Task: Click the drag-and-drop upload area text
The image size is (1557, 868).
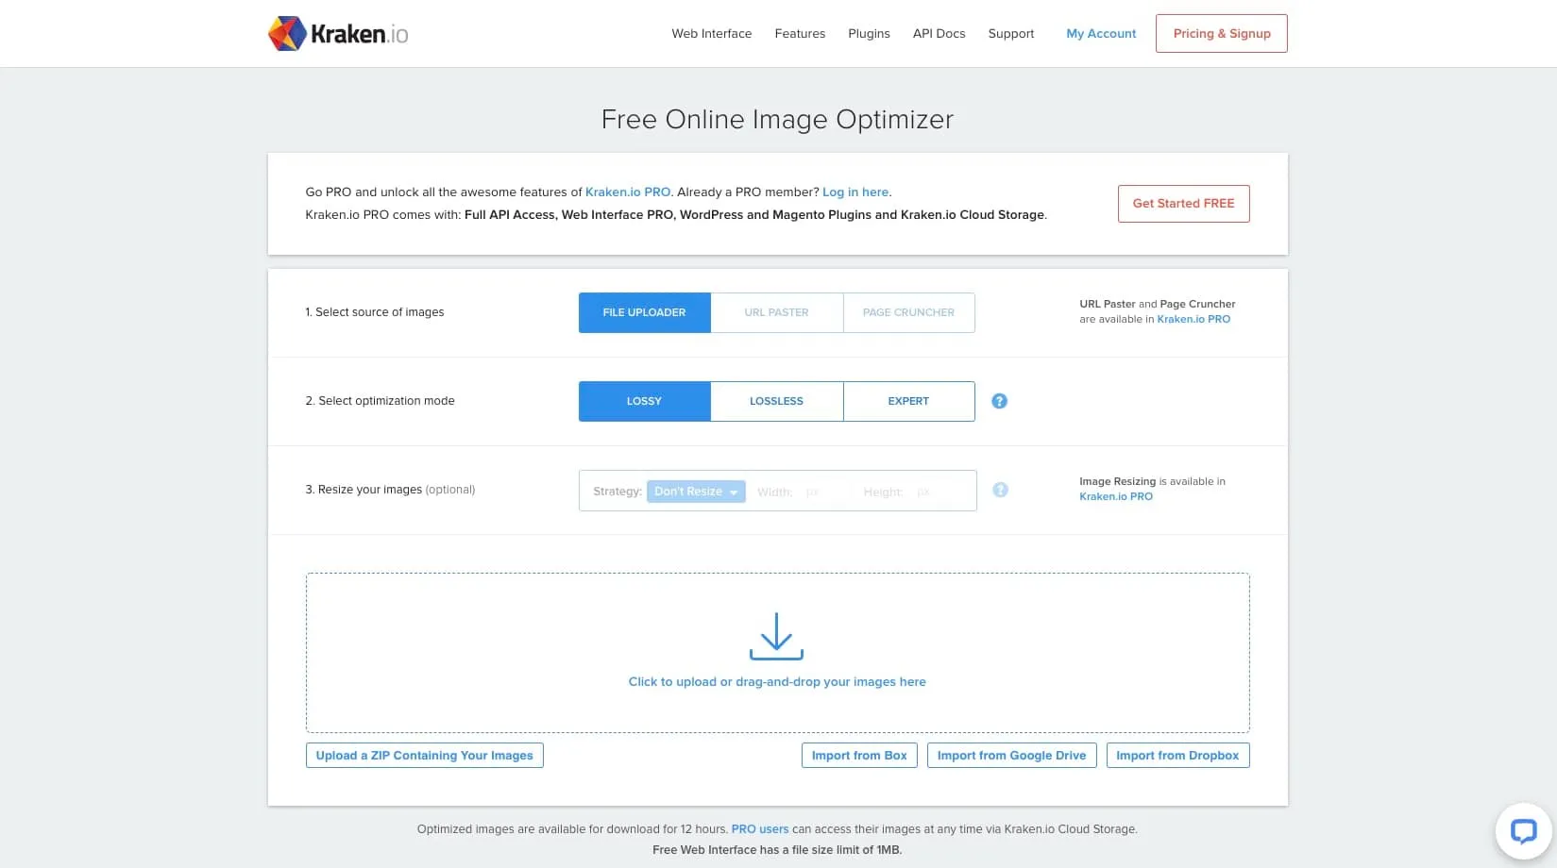Action: (x=777, y=682)
